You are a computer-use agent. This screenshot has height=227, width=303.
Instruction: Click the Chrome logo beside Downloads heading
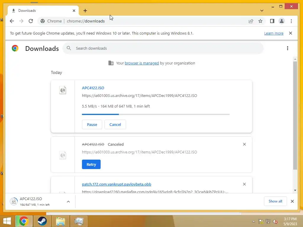pyautogui.click(x=15, y=48)
